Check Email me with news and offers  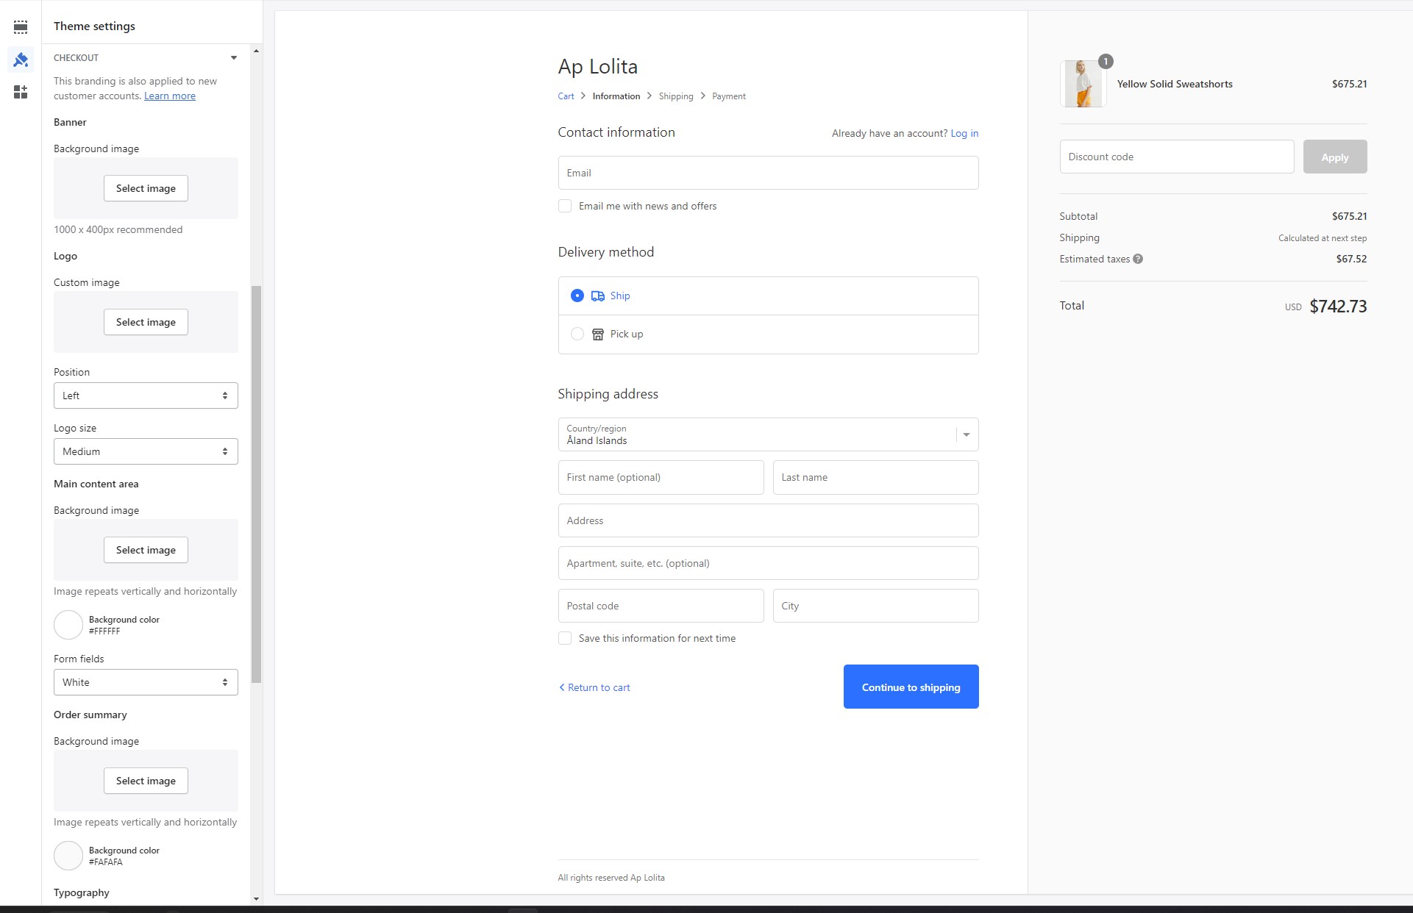(x=565, y=206)
